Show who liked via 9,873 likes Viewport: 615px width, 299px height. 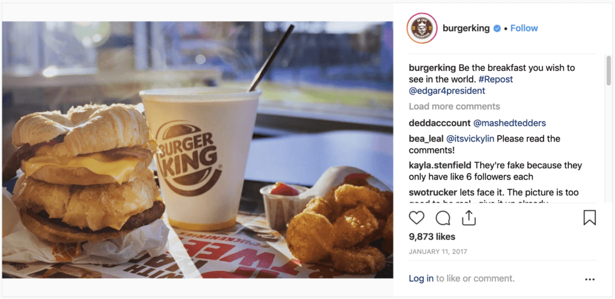[x=432, y=237]
